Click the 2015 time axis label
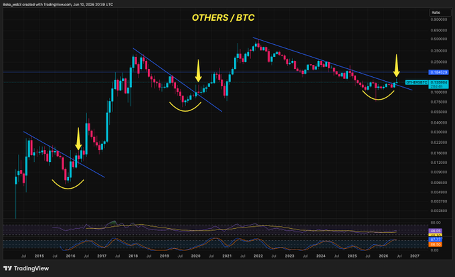This screenshot has width=455, height=277. 39,256
